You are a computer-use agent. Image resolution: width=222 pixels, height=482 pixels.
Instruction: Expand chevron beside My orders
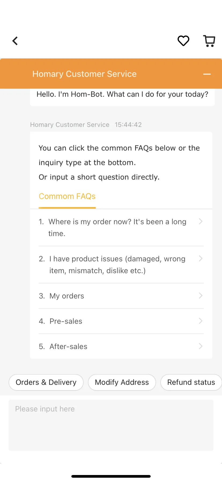(x=201, y=296)
